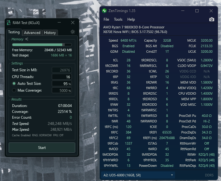This screenshot has width=221, height=181.
Task: Open the Tools menu in ZenTimings
Action: coord(118,19)
